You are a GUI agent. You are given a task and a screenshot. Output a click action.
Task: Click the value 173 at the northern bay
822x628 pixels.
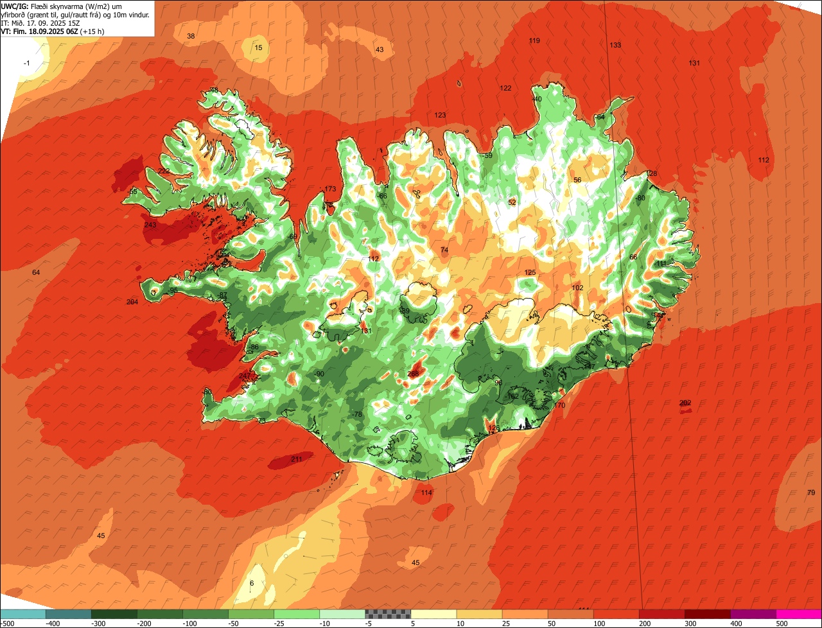pyautogui.click(x=330, y=189)
